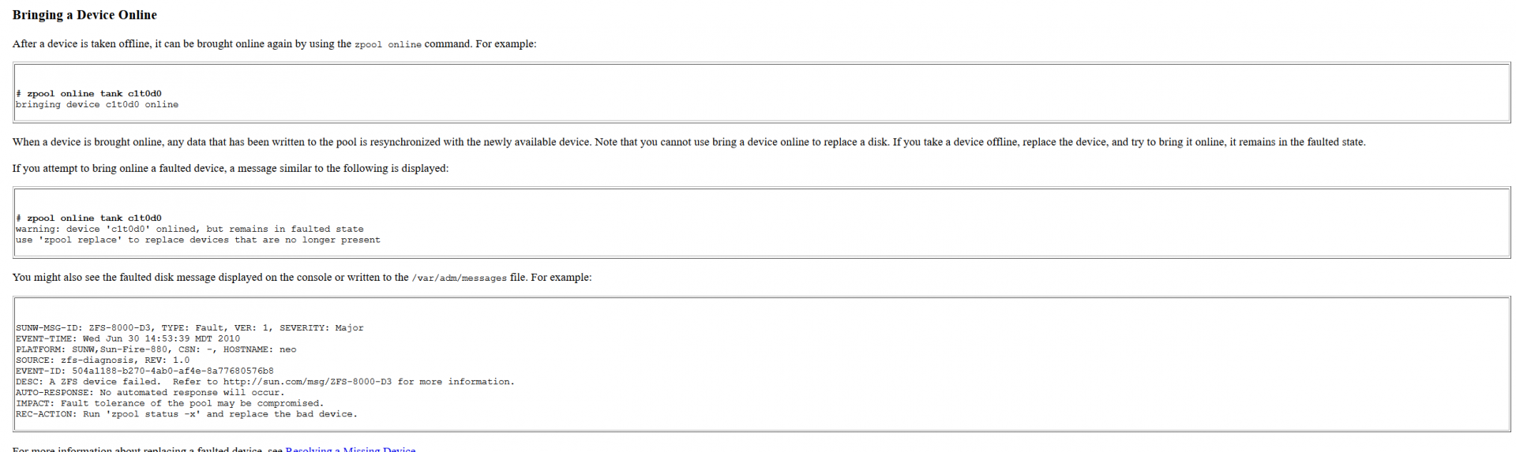Click paragraph starting 'When a device is brought online'
The height and width of the screenshot is (452, 1516).
pos(689,142)
